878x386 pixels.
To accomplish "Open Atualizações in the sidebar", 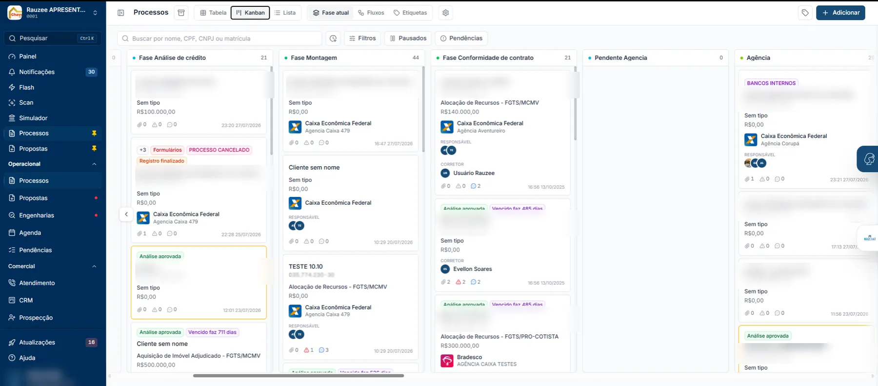I will pos(53,342).
